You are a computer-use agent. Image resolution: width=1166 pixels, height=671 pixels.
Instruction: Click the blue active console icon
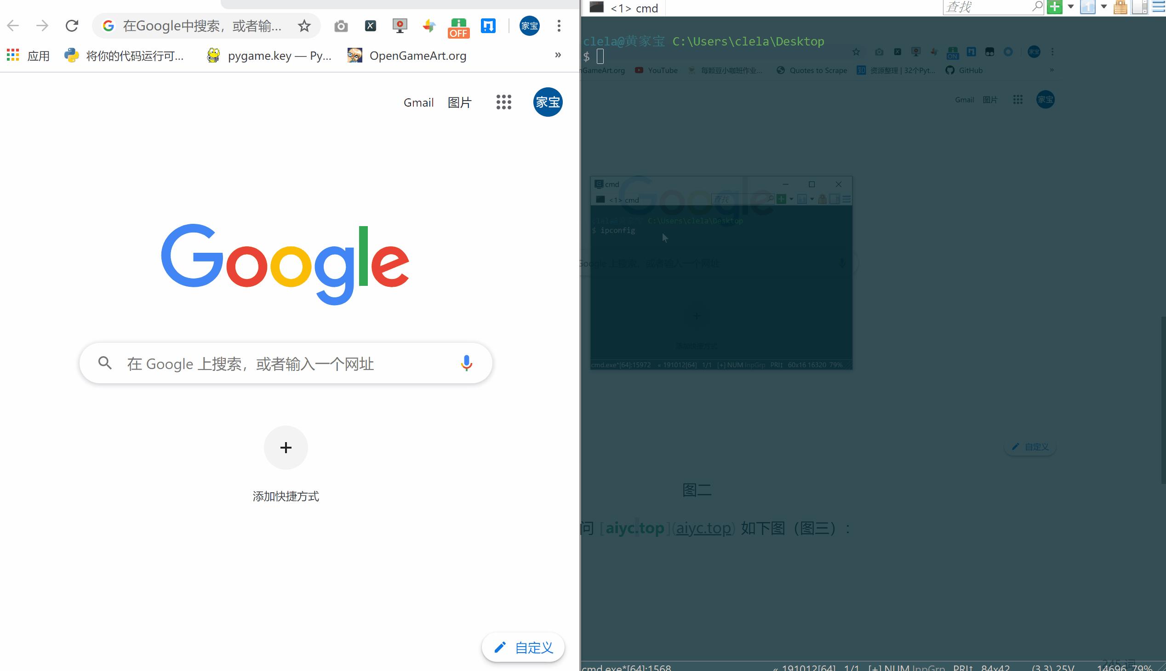point(1088,7)
